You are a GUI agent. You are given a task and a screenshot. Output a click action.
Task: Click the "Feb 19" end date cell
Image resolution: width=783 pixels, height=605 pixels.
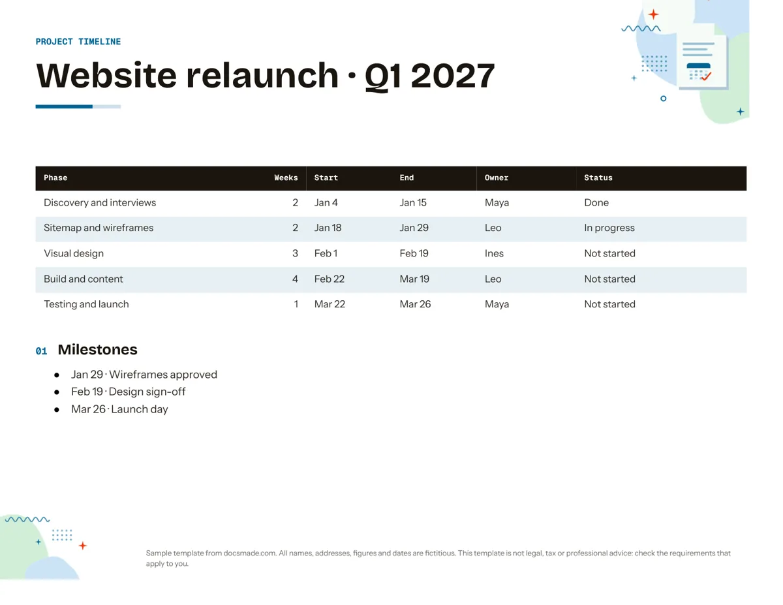point(414,254)
